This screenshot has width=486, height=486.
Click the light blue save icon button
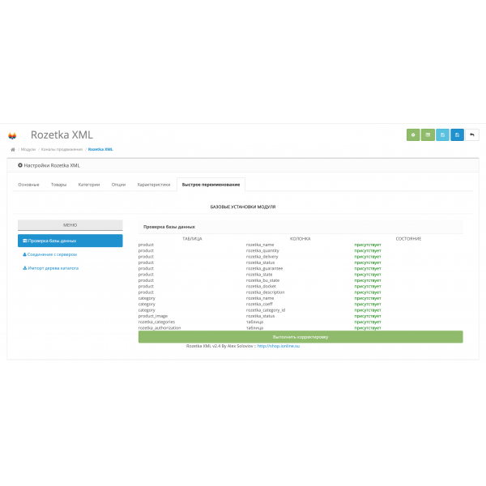(442, 134)
